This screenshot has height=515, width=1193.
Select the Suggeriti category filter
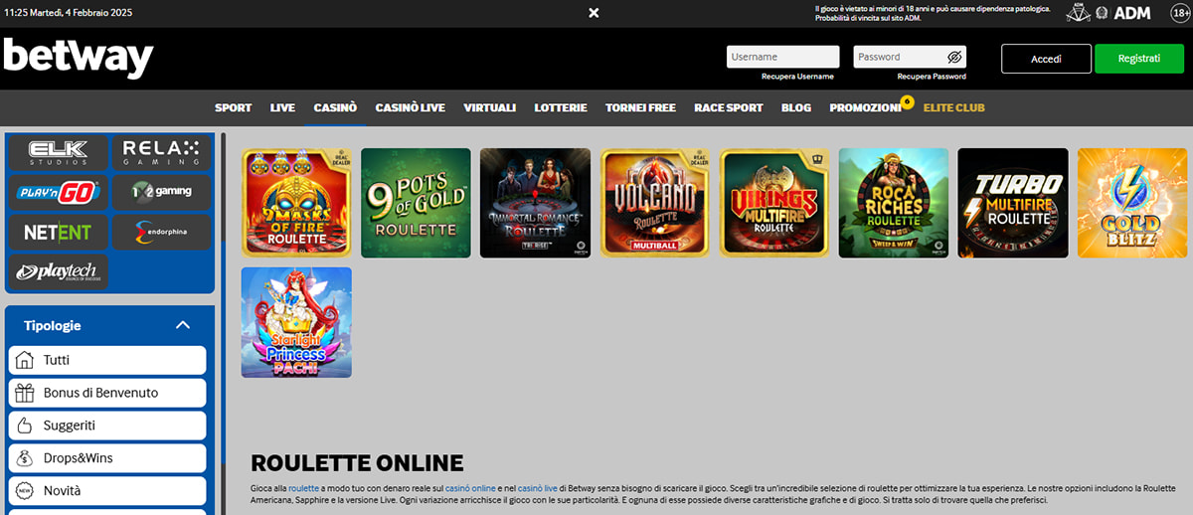[107, 426]
